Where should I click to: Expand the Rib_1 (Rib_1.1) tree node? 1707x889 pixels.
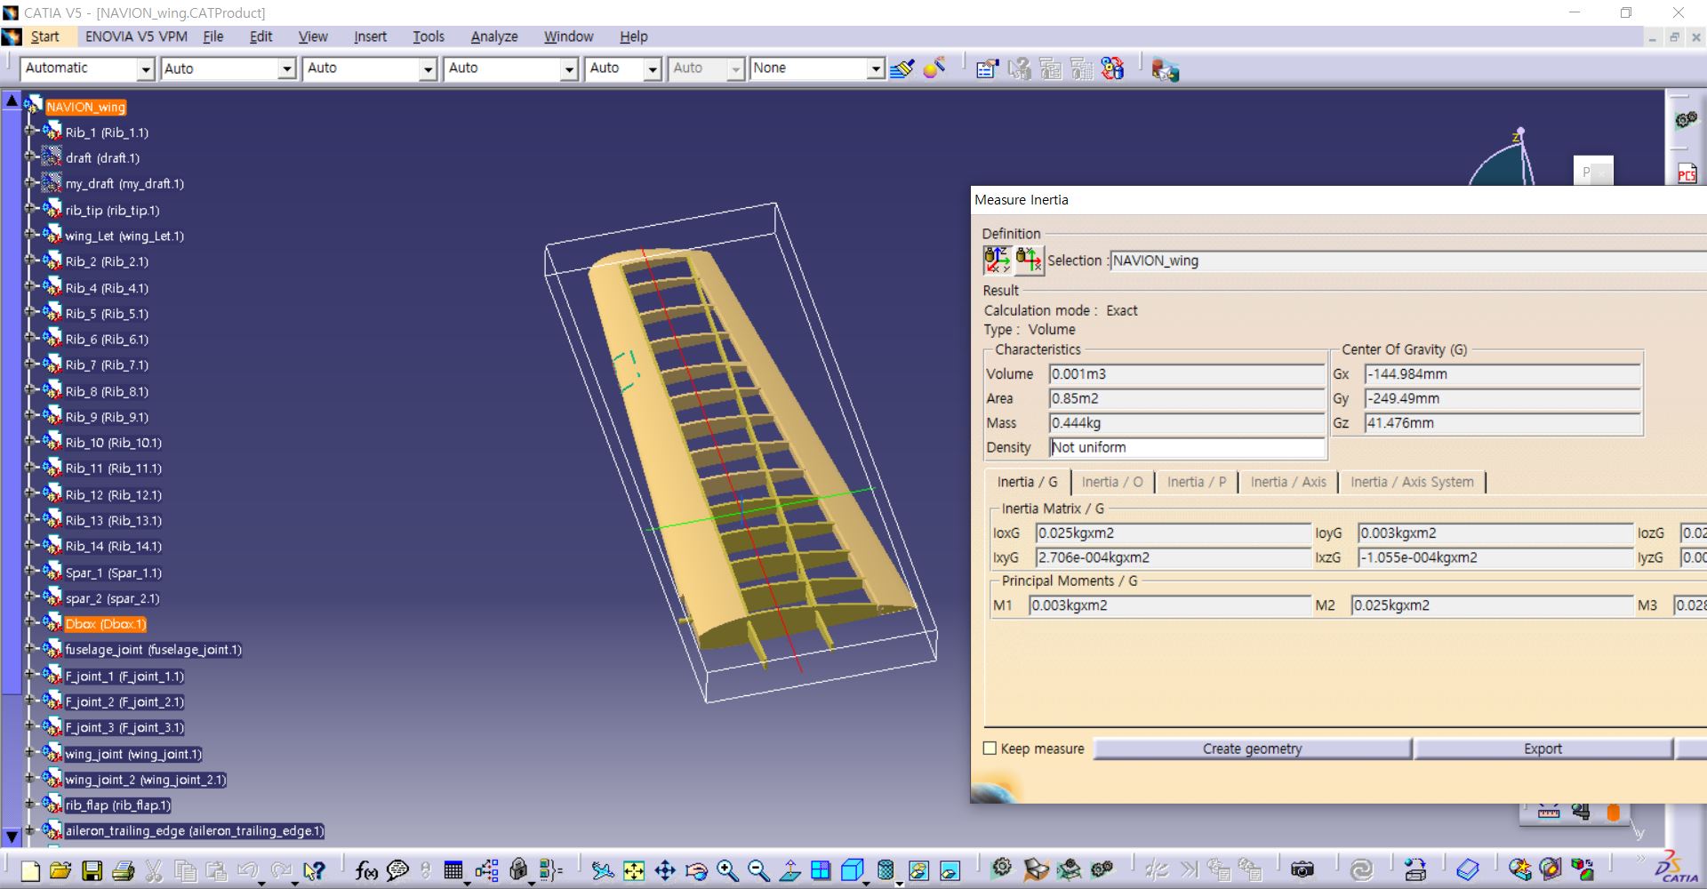30,132
